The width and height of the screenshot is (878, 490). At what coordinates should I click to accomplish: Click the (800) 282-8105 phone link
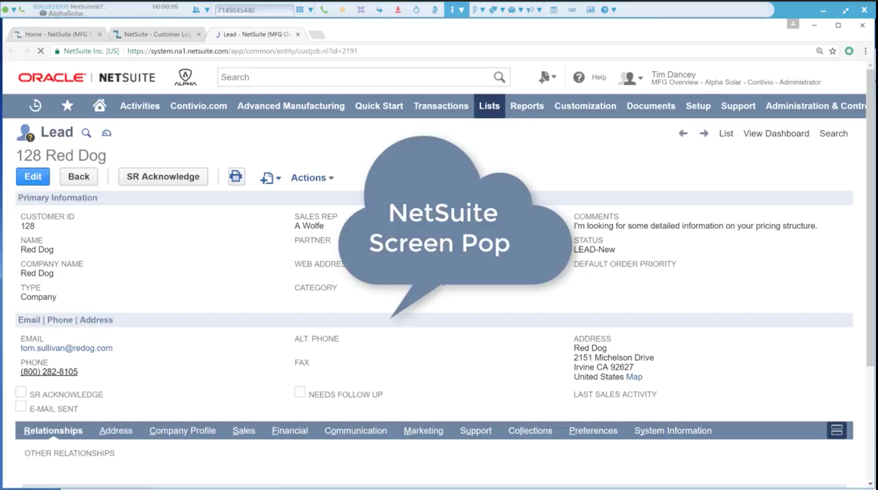[49, 372]
